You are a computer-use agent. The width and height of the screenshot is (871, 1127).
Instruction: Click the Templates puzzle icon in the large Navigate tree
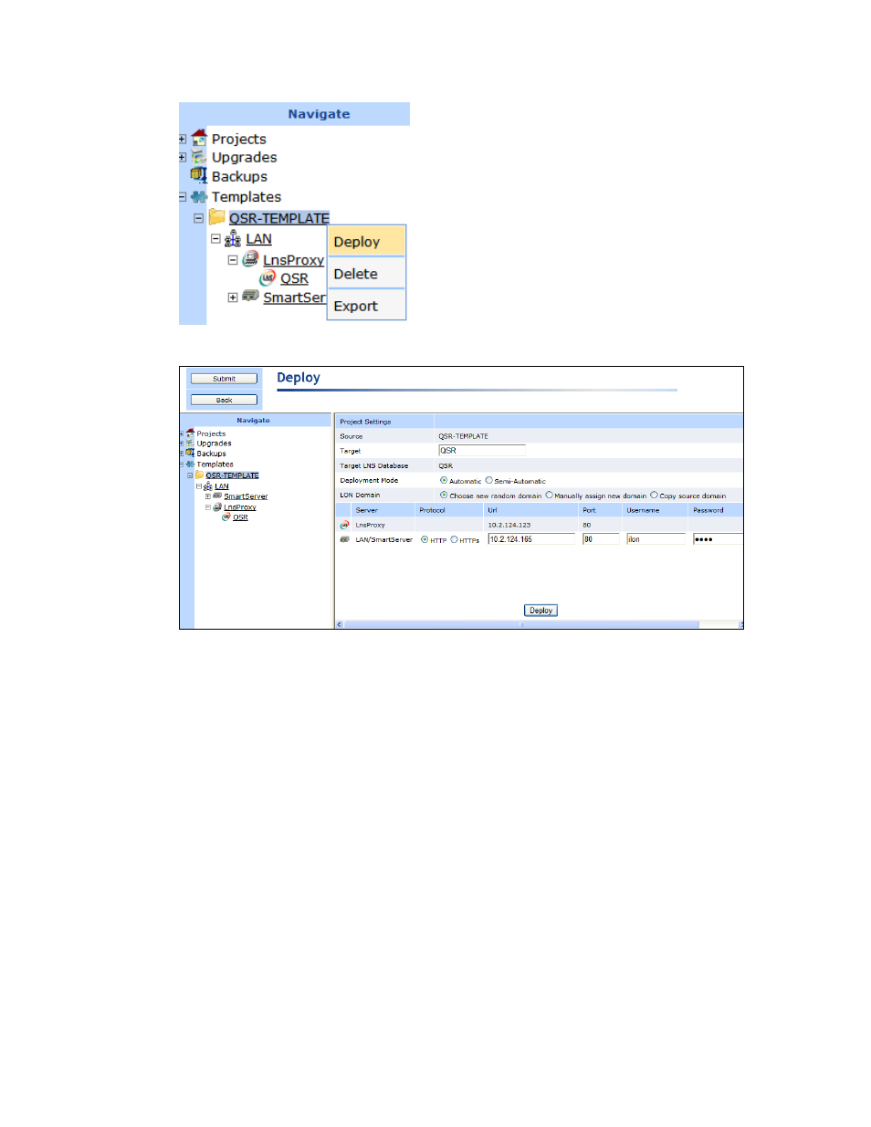tap(199, 196)
